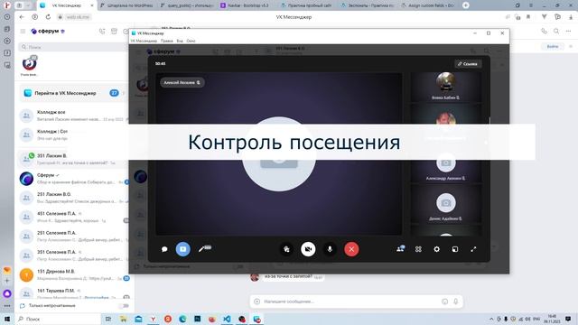This screenshot has height=325, width=578.
Task: Open 251 Селезнев П.А. chat
Action: point(73,237)
